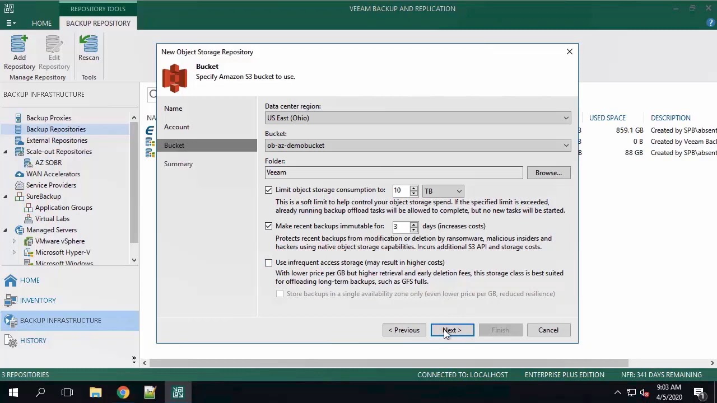The image size is (717, 403).
Task: Open Data center region dropdown
Action: 418,118
